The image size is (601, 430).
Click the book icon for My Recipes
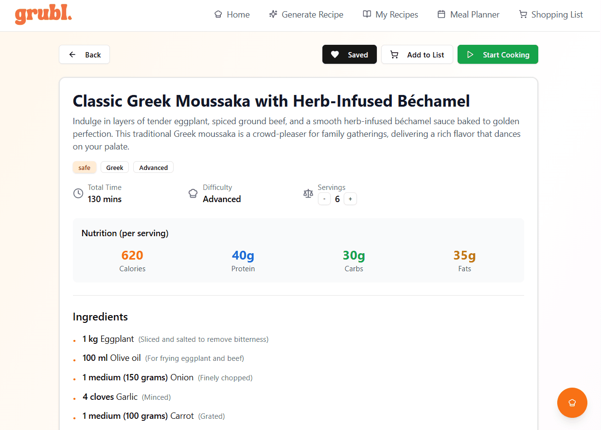point(367,15)
